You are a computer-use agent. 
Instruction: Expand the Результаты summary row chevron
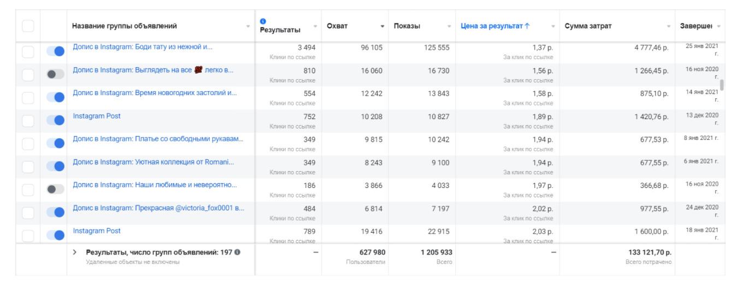(x=75, y=252)
